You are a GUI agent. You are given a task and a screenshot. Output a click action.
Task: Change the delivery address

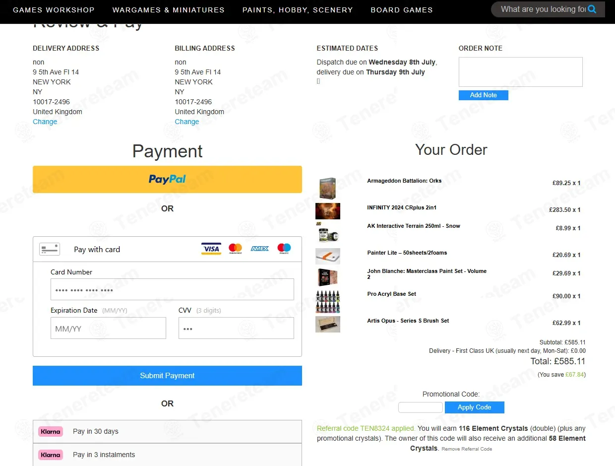click(45, 122)
